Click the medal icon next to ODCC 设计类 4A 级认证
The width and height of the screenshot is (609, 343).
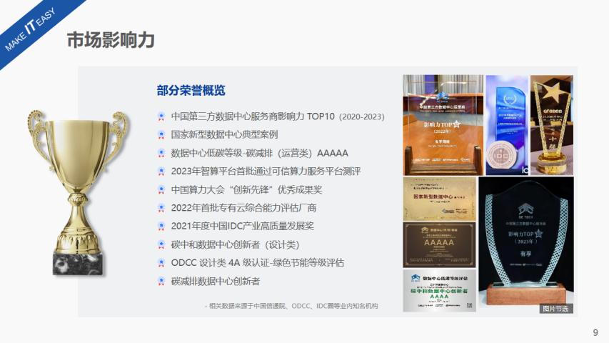(161, 262)
